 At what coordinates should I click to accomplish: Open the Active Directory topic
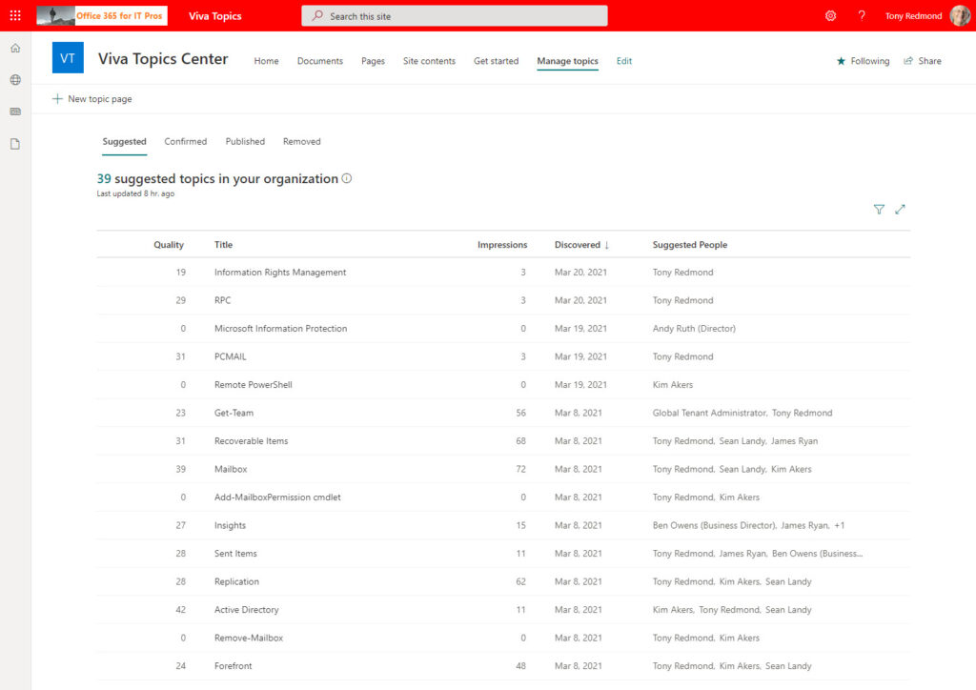(247, 610)
